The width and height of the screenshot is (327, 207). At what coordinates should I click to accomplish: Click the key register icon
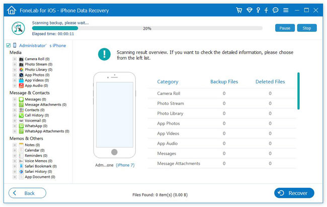[258, 10]
